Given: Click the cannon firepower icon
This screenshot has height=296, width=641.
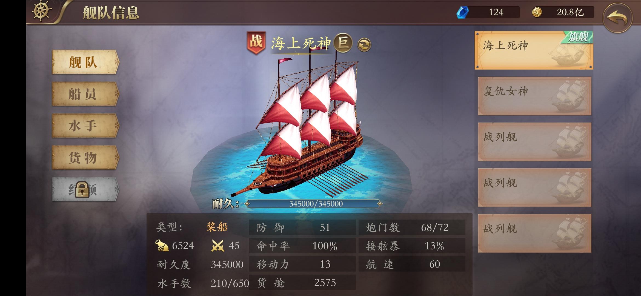Looking at the screenshot, I should tap(162, 245).
